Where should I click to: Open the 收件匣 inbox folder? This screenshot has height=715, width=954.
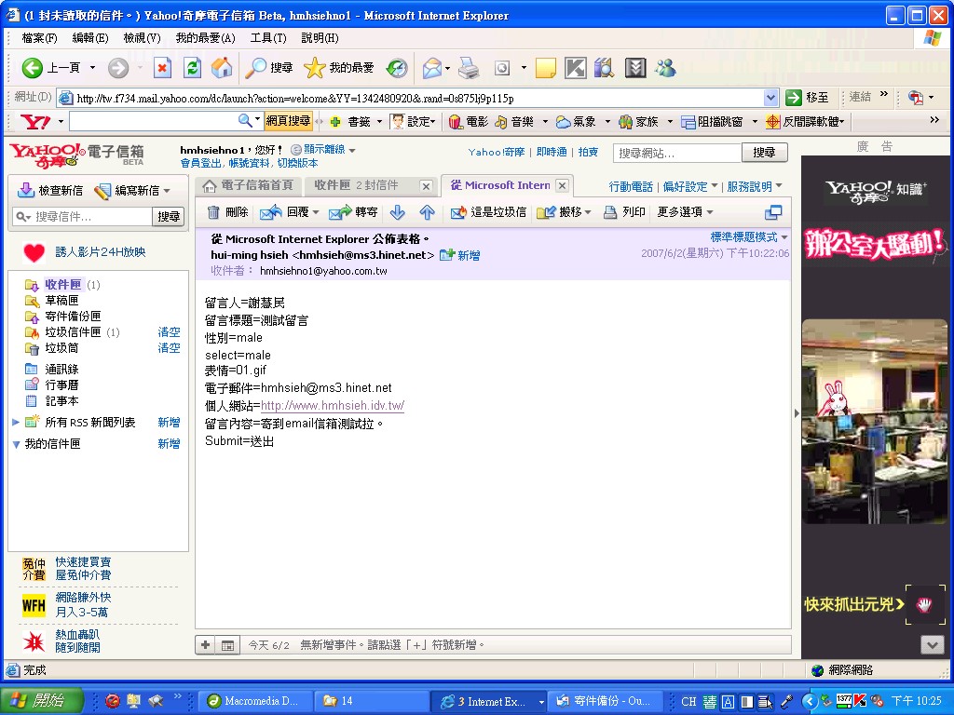point(62,284)
